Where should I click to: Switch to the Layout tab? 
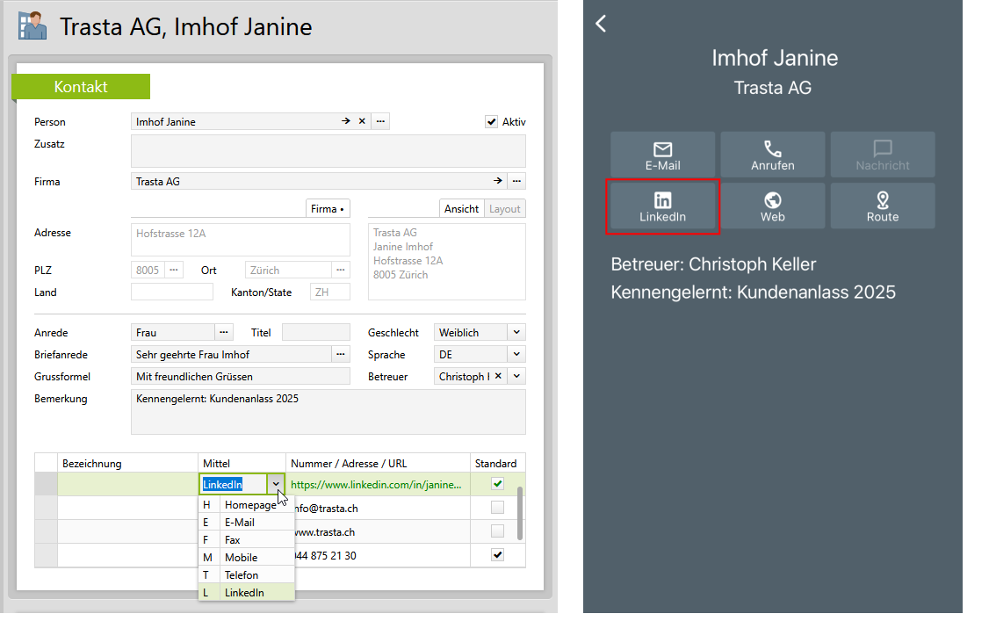(x=504, y=209)
